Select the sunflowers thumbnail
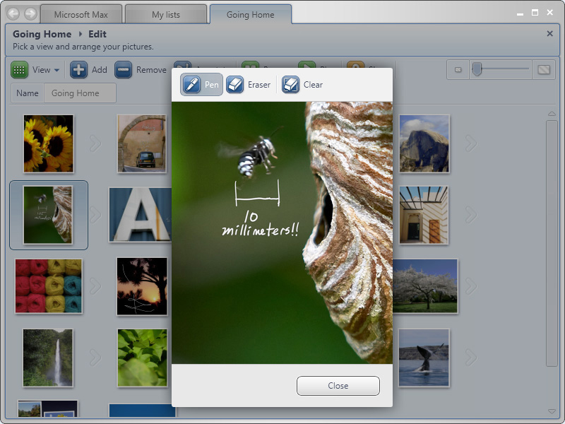This screenshot has width=565, height=424. click(x=48, y=143)
